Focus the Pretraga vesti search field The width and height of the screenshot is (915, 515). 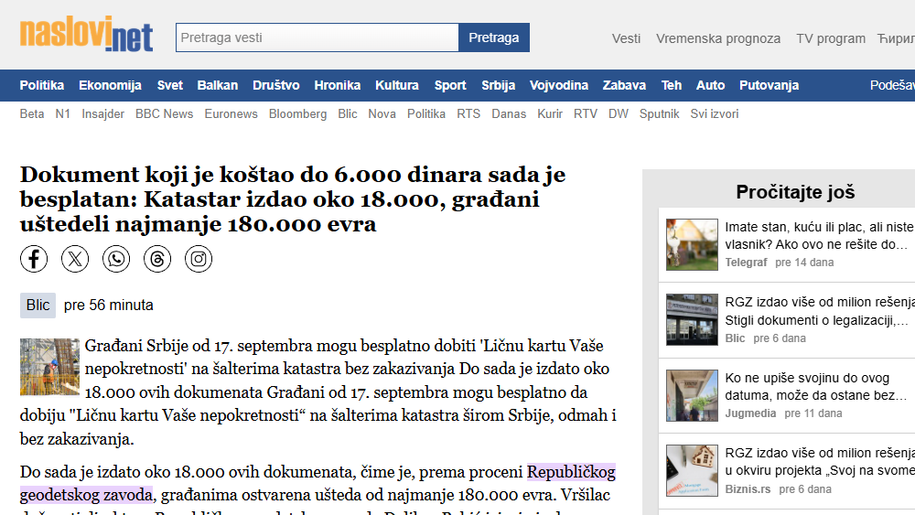[x=318, y=38]
